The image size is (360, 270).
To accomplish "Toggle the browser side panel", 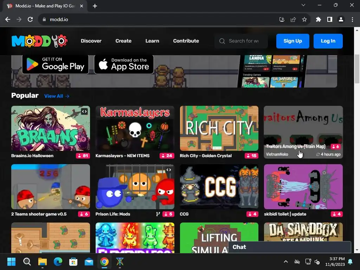I will click(x=330, y=20).
